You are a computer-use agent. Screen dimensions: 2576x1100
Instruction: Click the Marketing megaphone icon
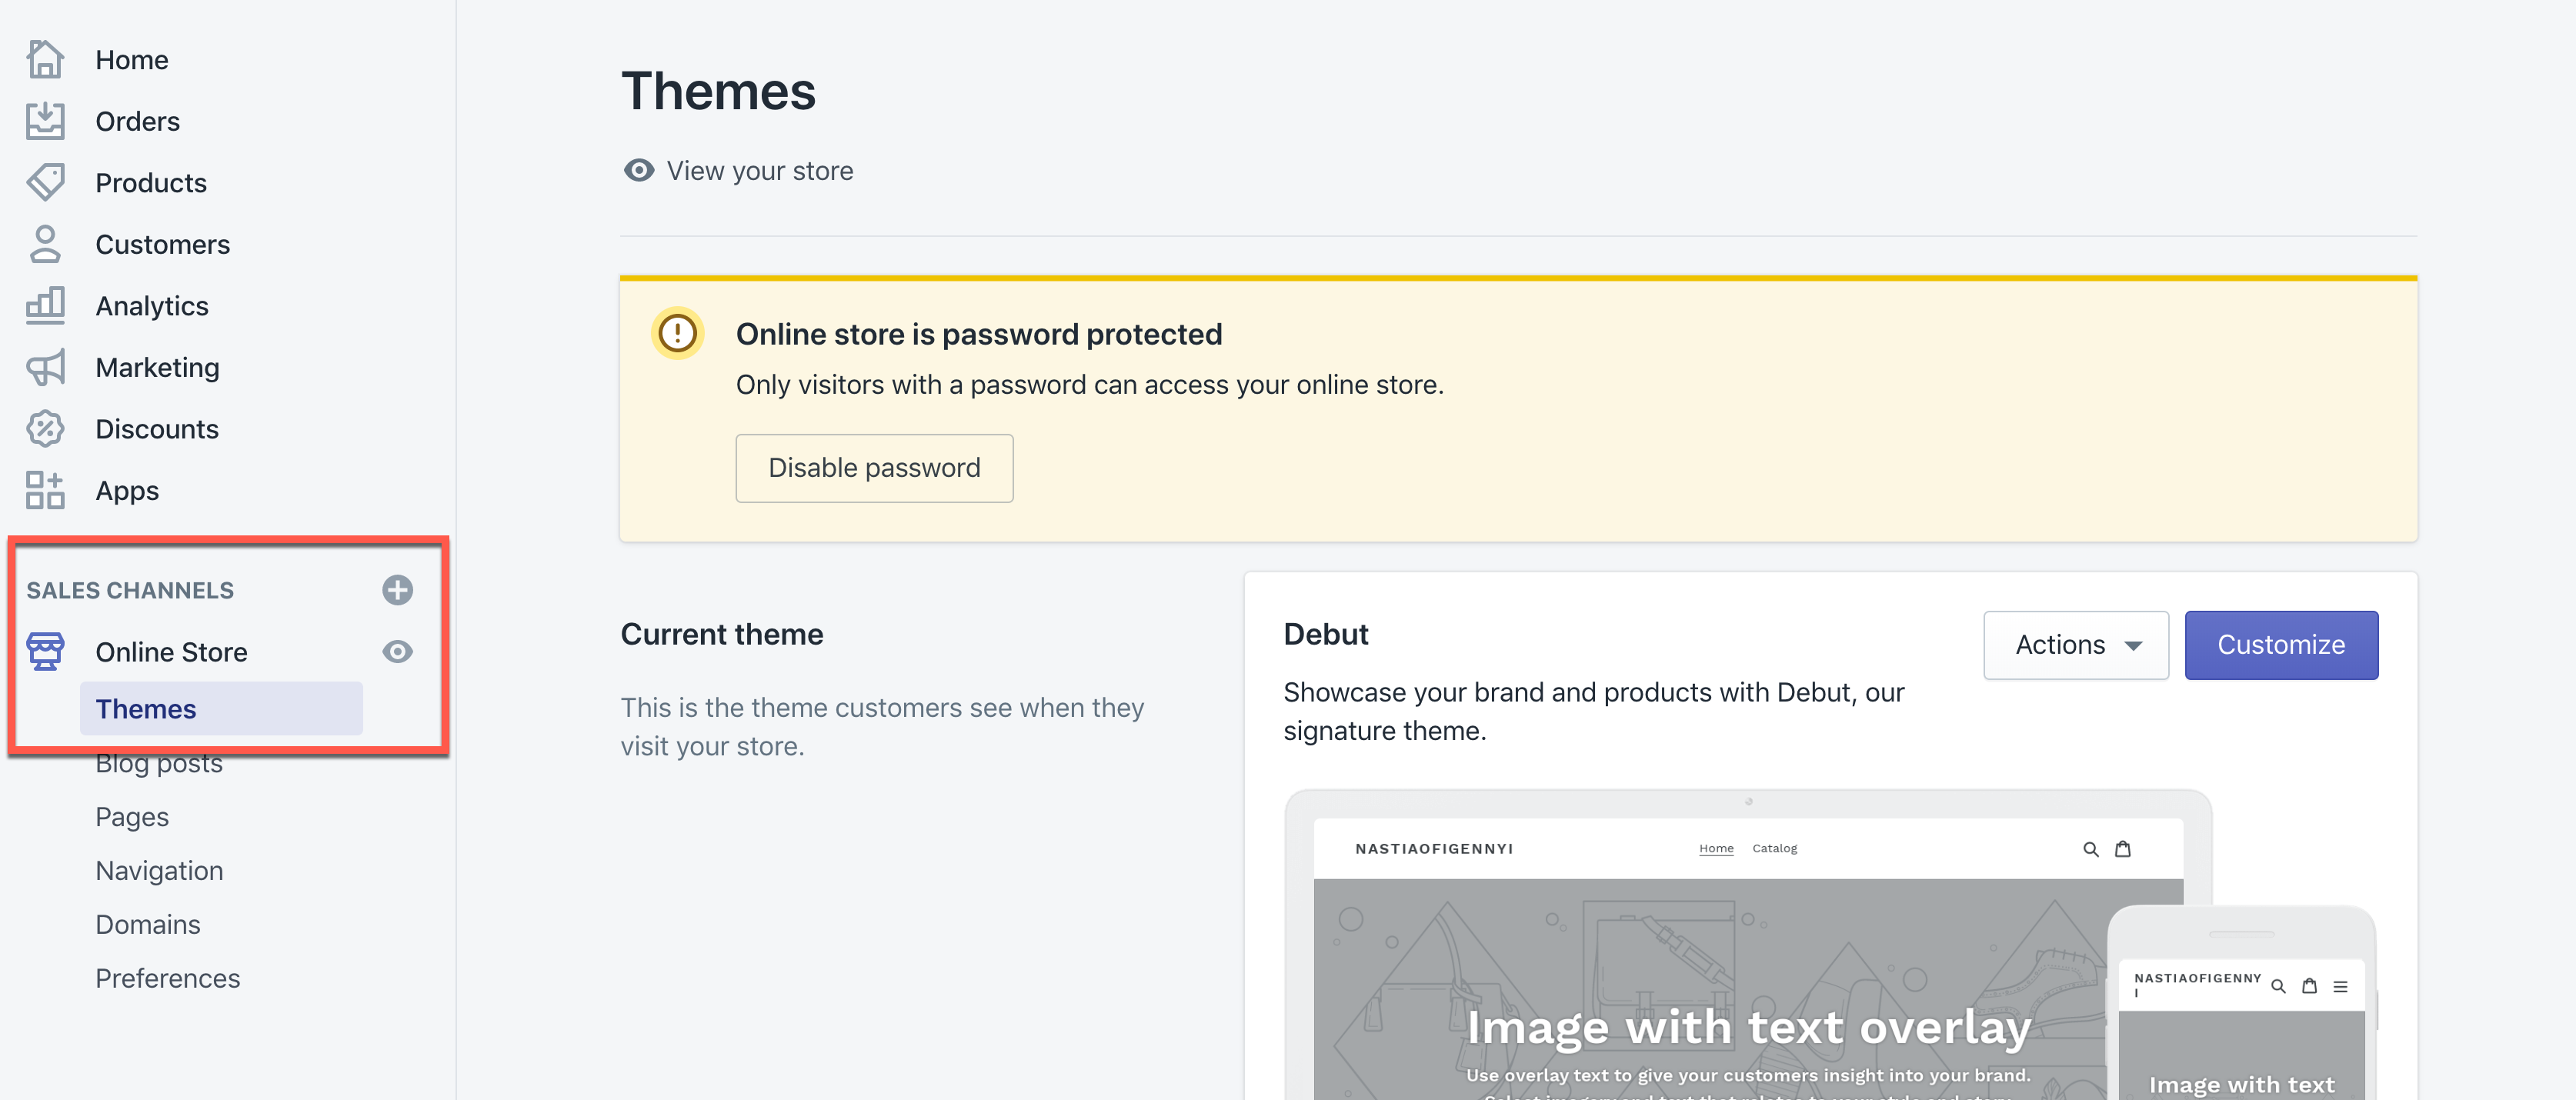[x=45, y=367]
